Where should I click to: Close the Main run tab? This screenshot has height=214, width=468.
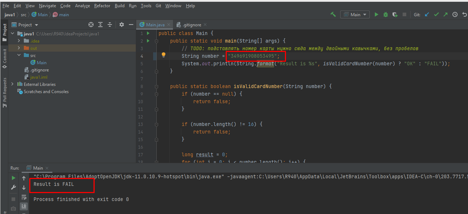(x=47, y=168)
